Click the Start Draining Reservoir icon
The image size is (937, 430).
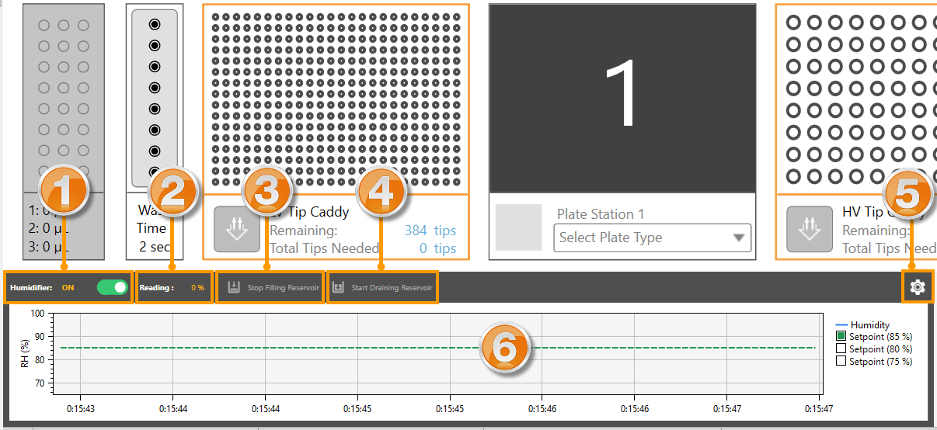point(338,287)
